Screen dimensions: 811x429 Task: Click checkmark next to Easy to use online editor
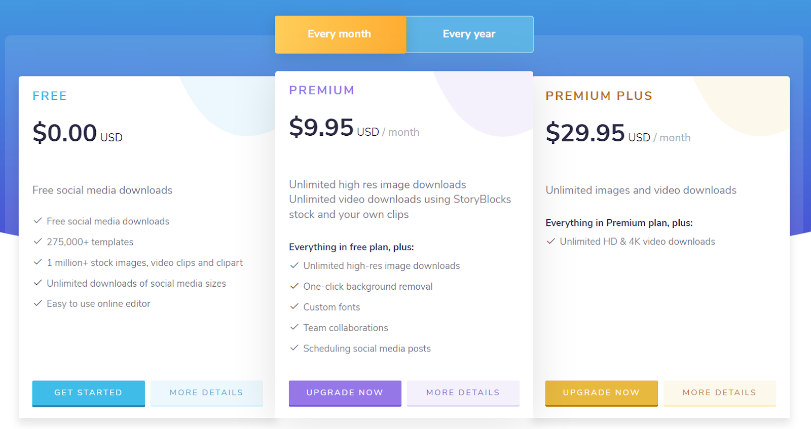[x=38, y=303]
